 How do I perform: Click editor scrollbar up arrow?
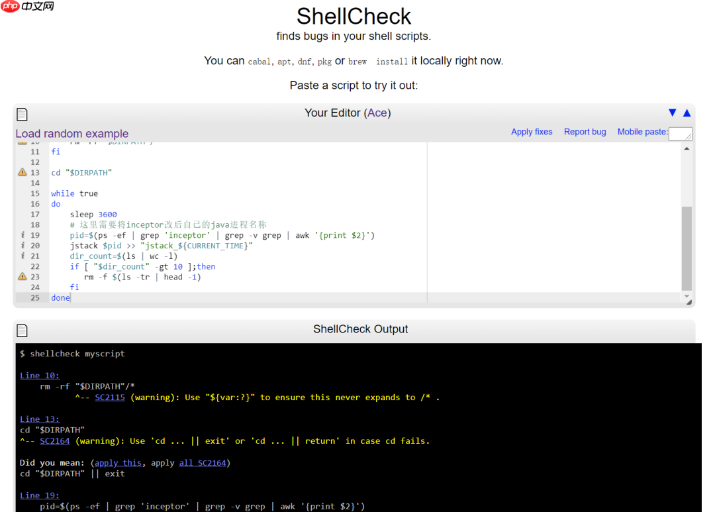(x=687, y=149)
